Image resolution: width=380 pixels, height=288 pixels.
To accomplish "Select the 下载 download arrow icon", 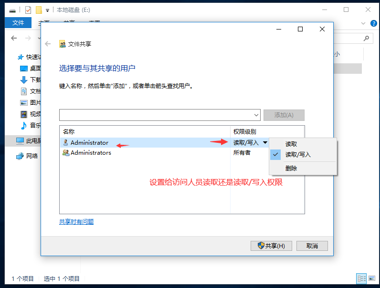I will 24,79.
